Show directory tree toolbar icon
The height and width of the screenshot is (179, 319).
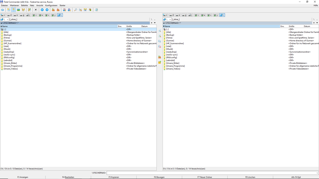(x=23, y=10)
